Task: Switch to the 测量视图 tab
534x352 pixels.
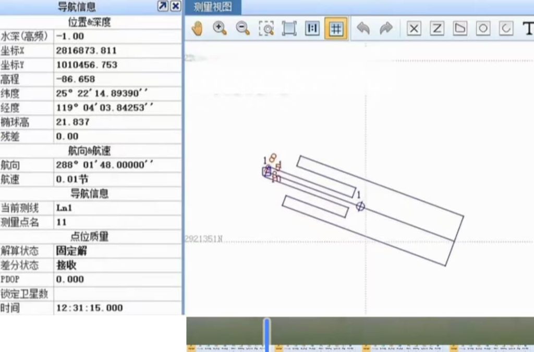Action: [209, 7]
